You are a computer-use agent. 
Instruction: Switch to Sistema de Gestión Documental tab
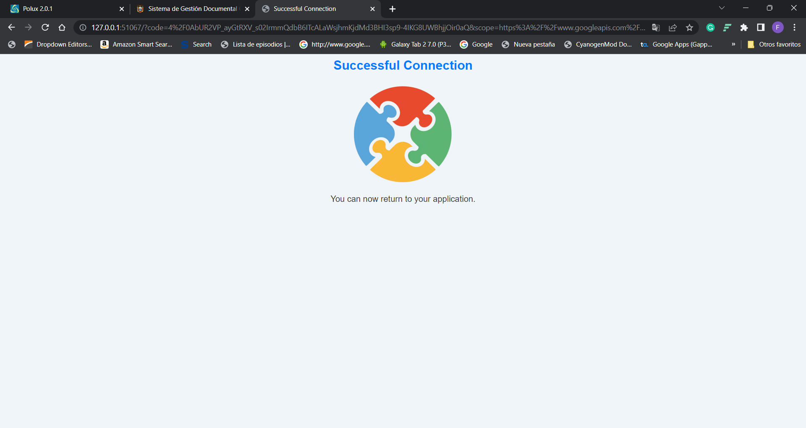[x=192, y=9]
